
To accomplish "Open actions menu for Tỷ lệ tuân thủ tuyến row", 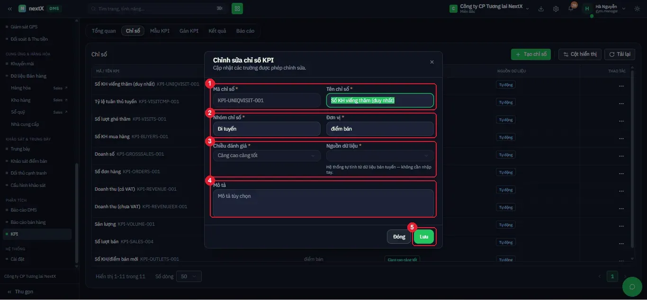I will tap(621, 103).
